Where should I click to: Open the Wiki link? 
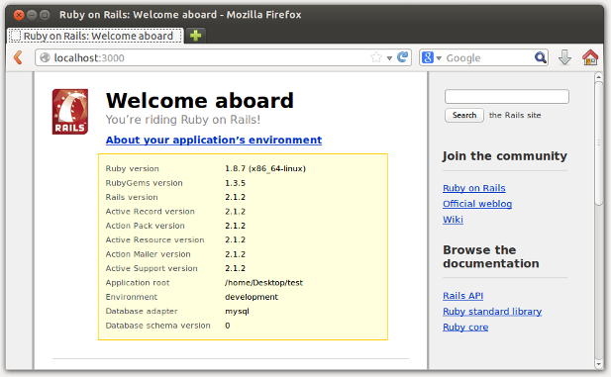coord(453,220)
